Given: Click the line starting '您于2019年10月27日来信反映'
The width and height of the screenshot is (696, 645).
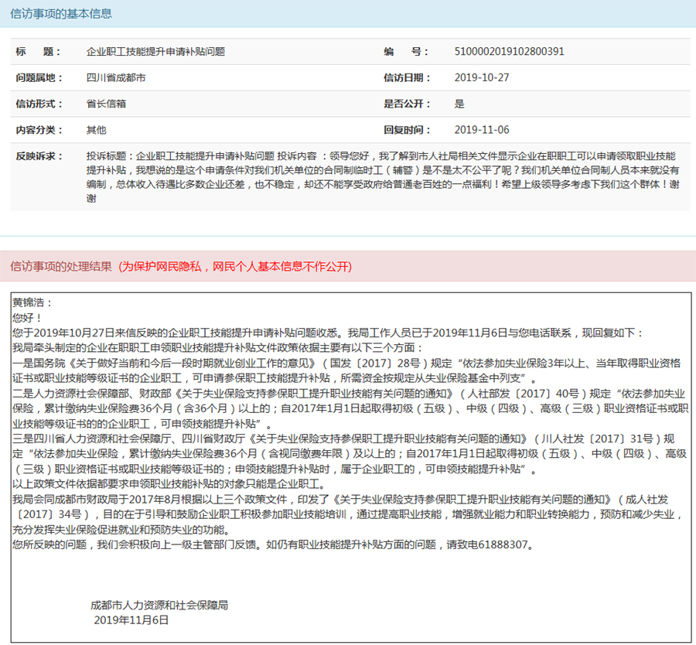Looking at the screenshot, I should point(328,333).
